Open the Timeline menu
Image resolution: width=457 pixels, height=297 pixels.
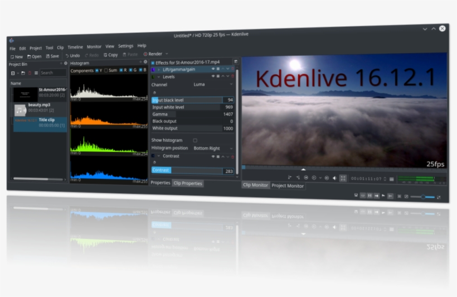75,47
